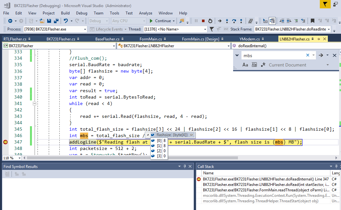This screenshot has height=210, width=341.
Task: Comment out the selected lines
Action: (x=296, y=21)
